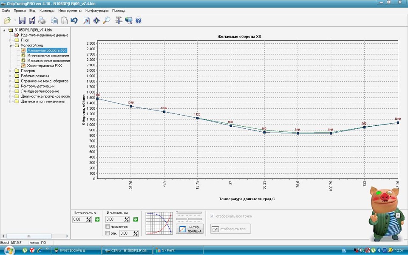Expand the 'Пуск' folder in tree
The height and width of the screenshot is (255, 408).
10,40
